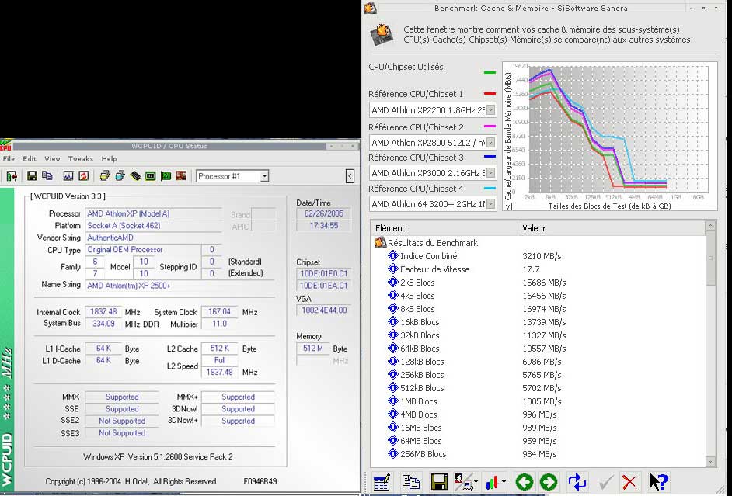
Task: Open the File menu in WCPUID
Action: (9, 158)
